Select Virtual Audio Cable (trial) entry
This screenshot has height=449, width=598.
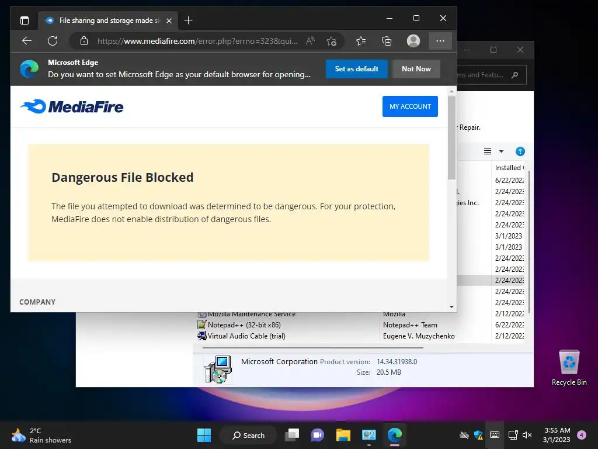point(246,336)
